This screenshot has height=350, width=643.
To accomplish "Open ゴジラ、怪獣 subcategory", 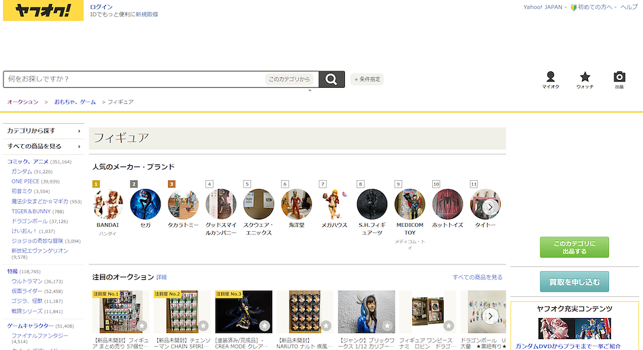I will pos(27,301).
